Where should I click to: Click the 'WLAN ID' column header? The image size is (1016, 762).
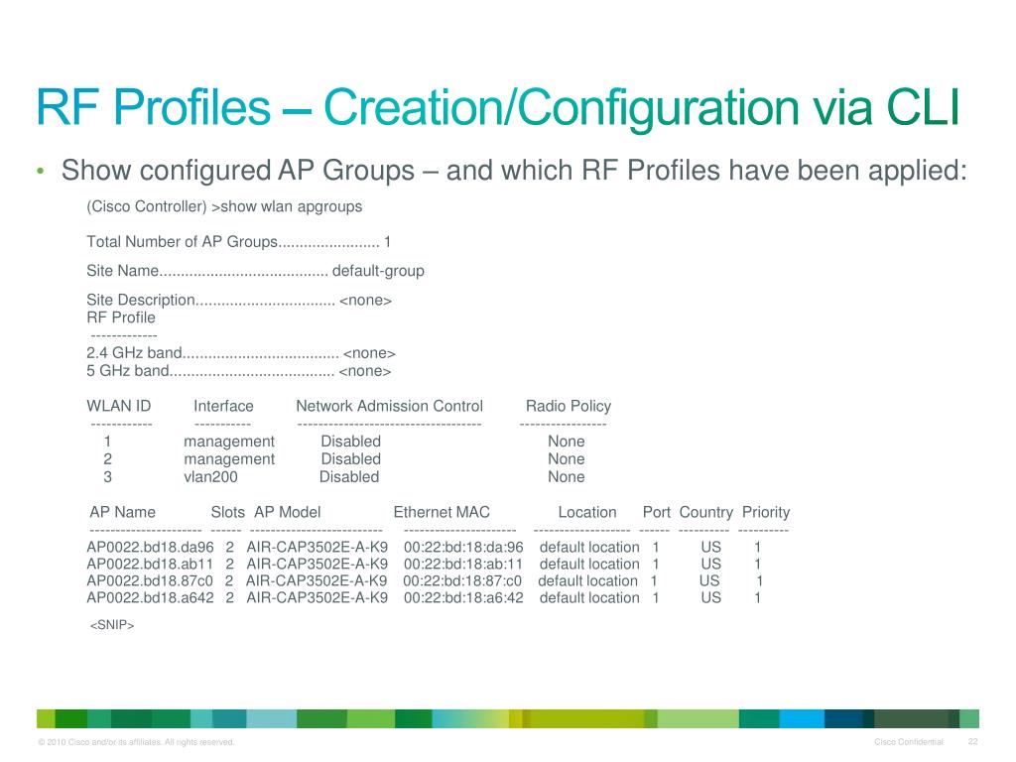119,406
